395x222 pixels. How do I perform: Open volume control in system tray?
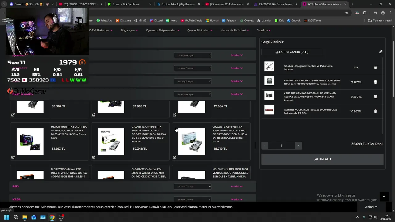(x=376, y=217)
